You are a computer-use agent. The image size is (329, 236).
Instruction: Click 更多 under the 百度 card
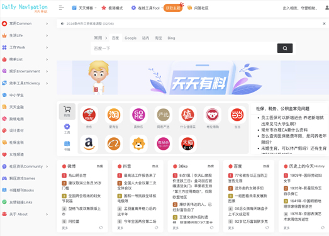231,228
